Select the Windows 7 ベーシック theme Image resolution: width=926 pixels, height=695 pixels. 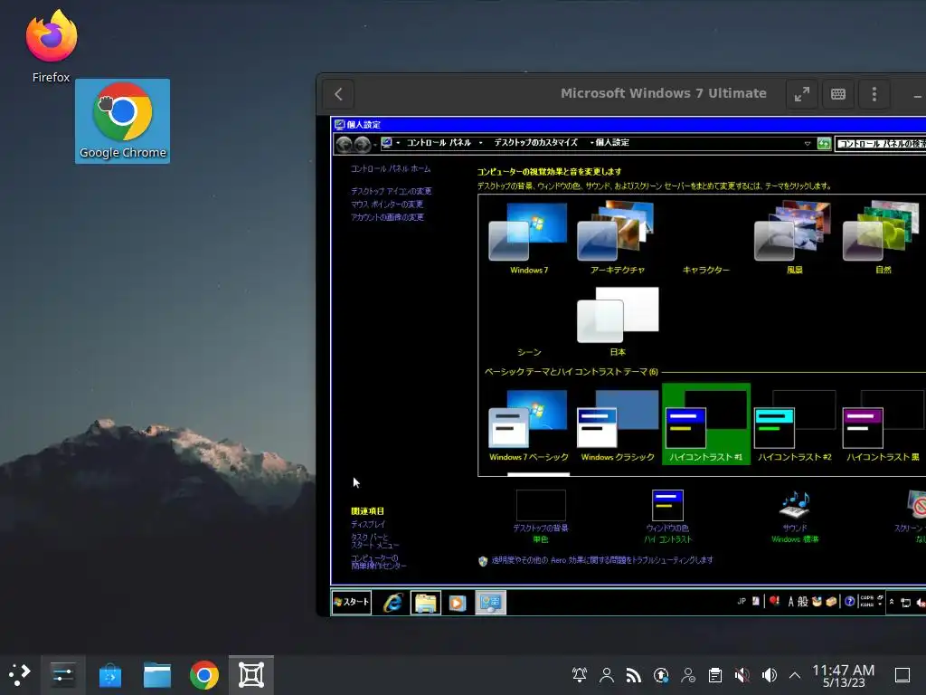[x=528, y=425]
